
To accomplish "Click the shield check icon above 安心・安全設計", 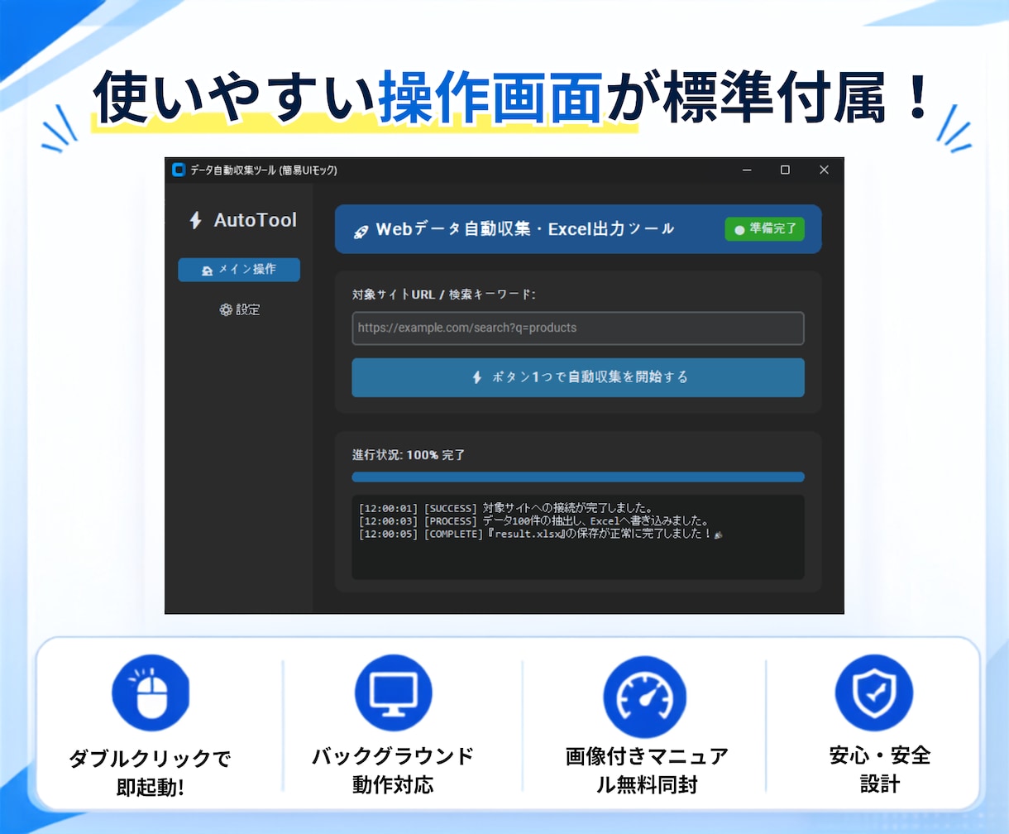I will [x=874, y=693].
